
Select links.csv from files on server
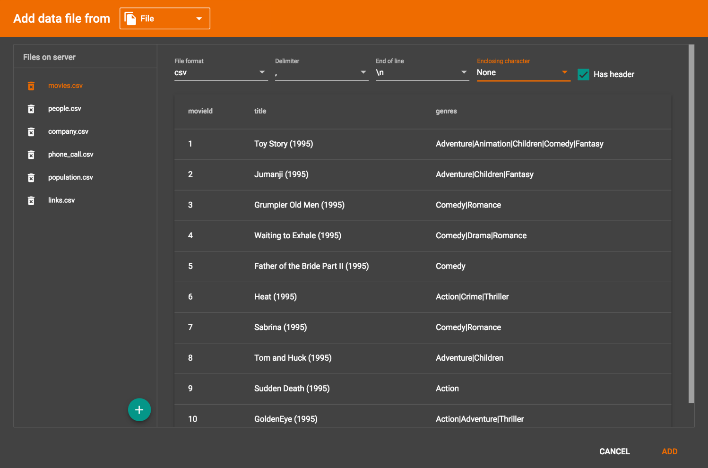point(61,200)
